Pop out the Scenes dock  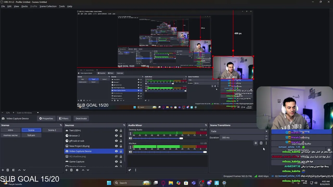[61, 125]
